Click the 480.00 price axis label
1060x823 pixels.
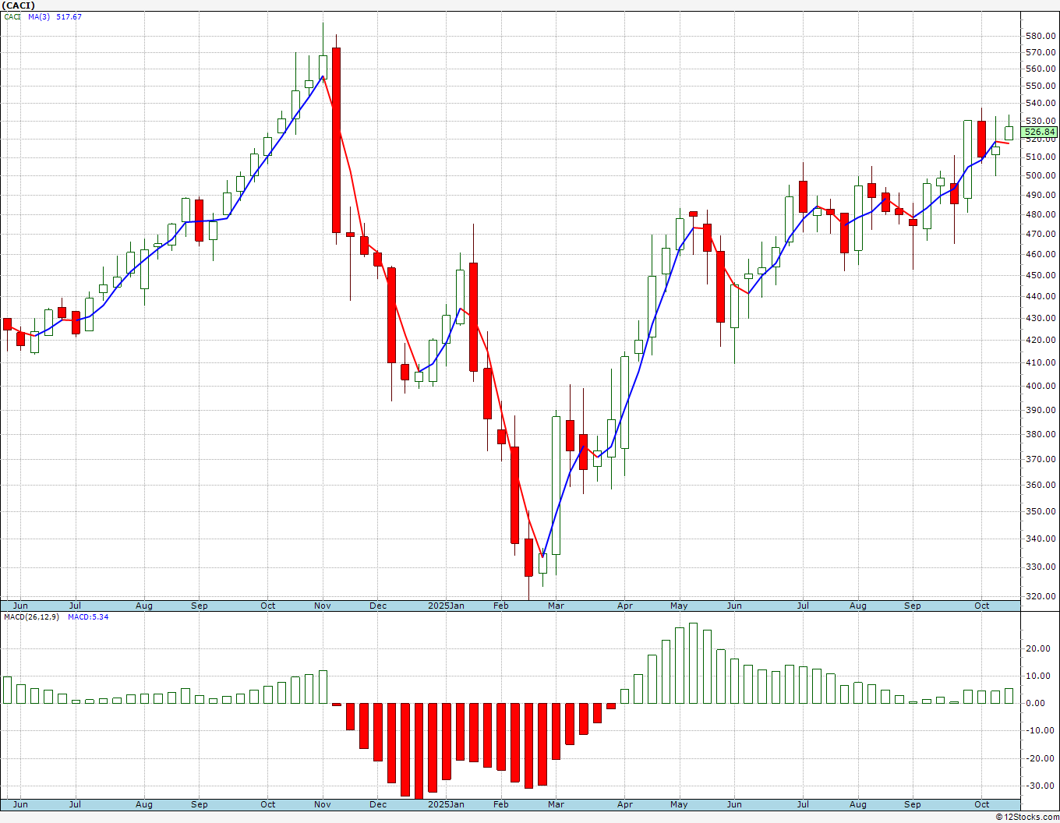[1041, 214]
